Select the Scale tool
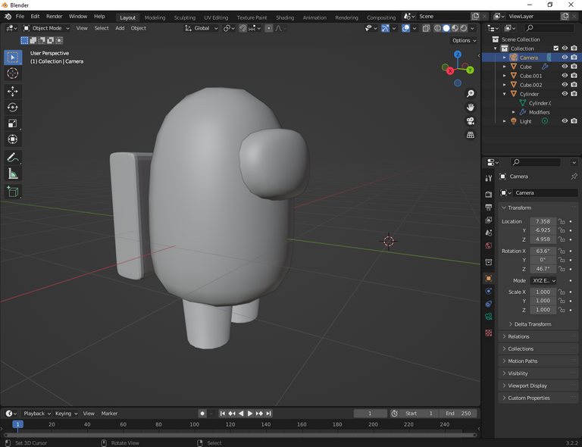 click(x=13, y=123)
